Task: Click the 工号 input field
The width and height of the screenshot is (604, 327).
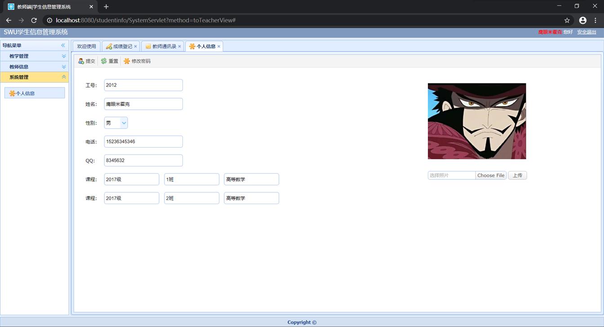Action: (143, 85)
